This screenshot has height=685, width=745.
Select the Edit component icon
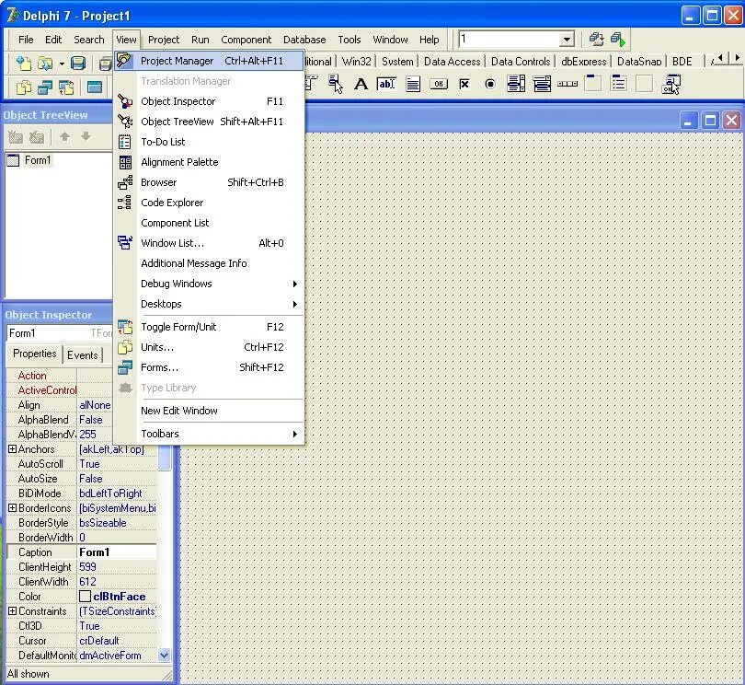point(386,84)
